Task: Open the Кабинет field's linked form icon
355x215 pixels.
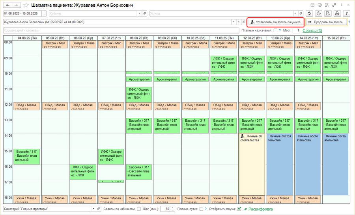Action: pyautogui.click(x=145, y=13)
